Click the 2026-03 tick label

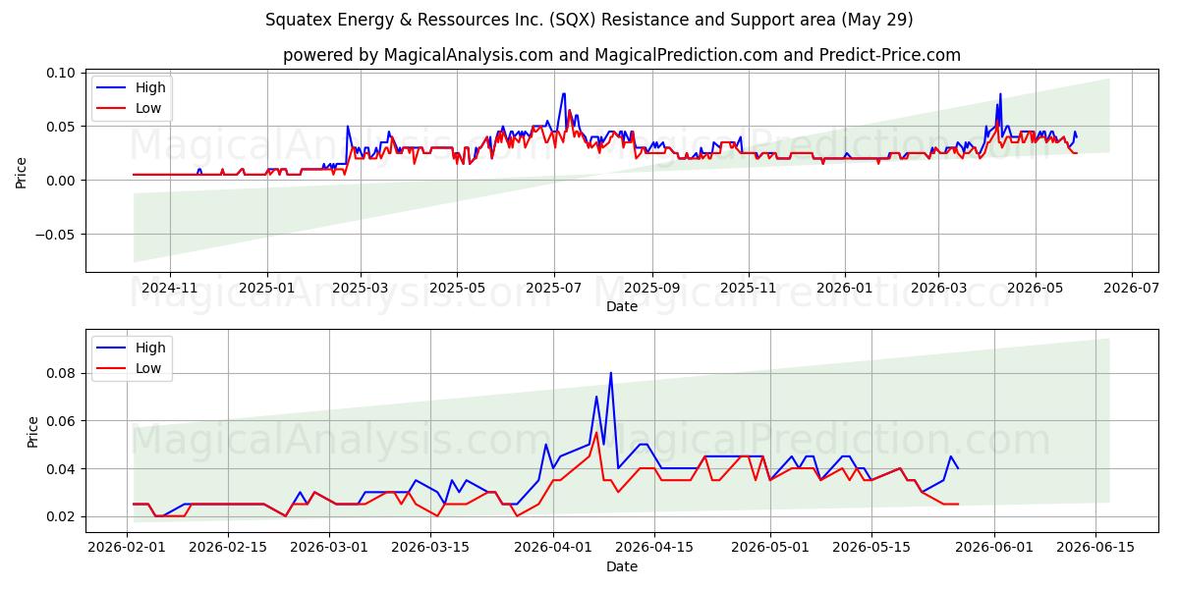pyautogui.click(x=937, y=288)
